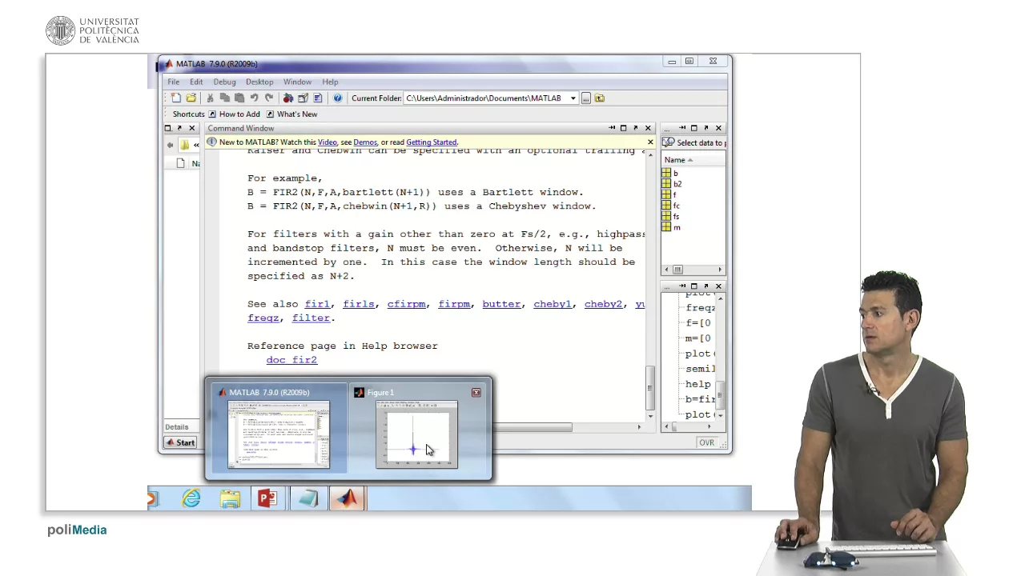1025x576 pixels.
Task: Click the MATLAB Start button
Action: [x=180, y=442]
